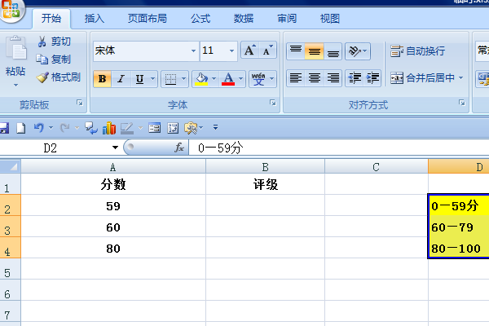Switch to 审阅 ribbon tab
This screenshot has height=326, width=489.
(x=287, y=19)
